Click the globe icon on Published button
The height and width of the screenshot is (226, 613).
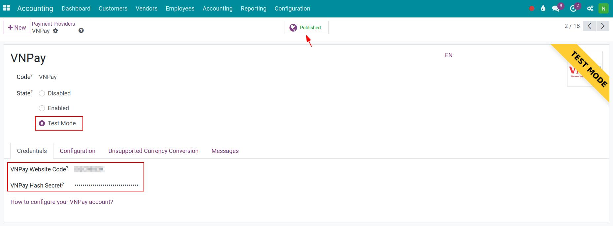point(293,28)
